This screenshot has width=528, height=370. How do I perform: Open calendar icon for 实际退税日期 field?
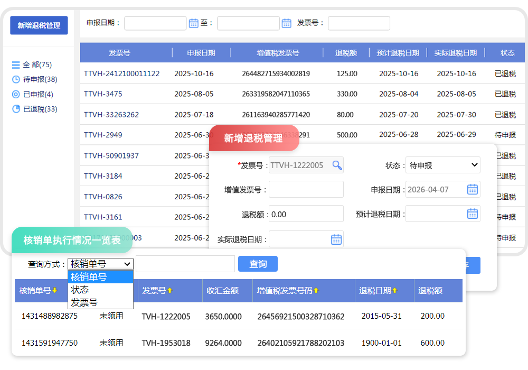point(336,239)
